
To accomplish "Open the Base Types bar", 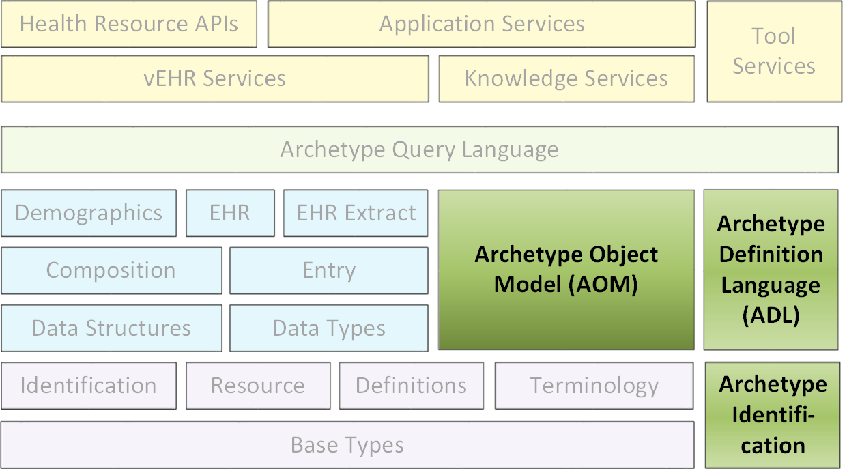I will [347, 445].
